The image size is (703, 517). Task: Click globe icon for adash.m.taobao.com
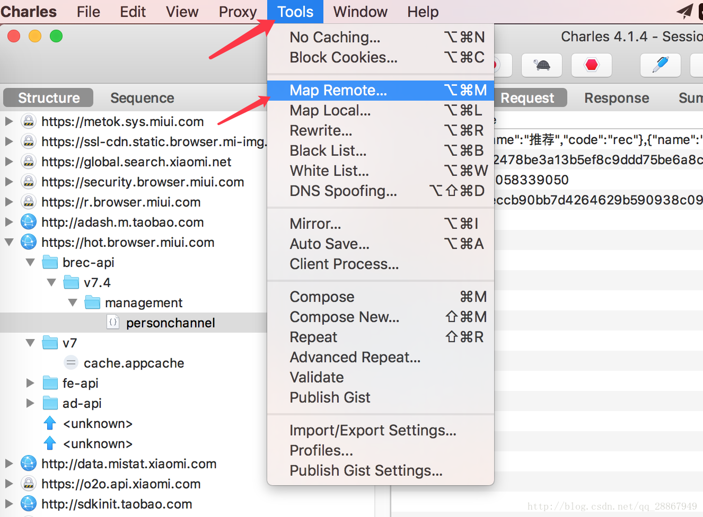click(x=29, y=222)
